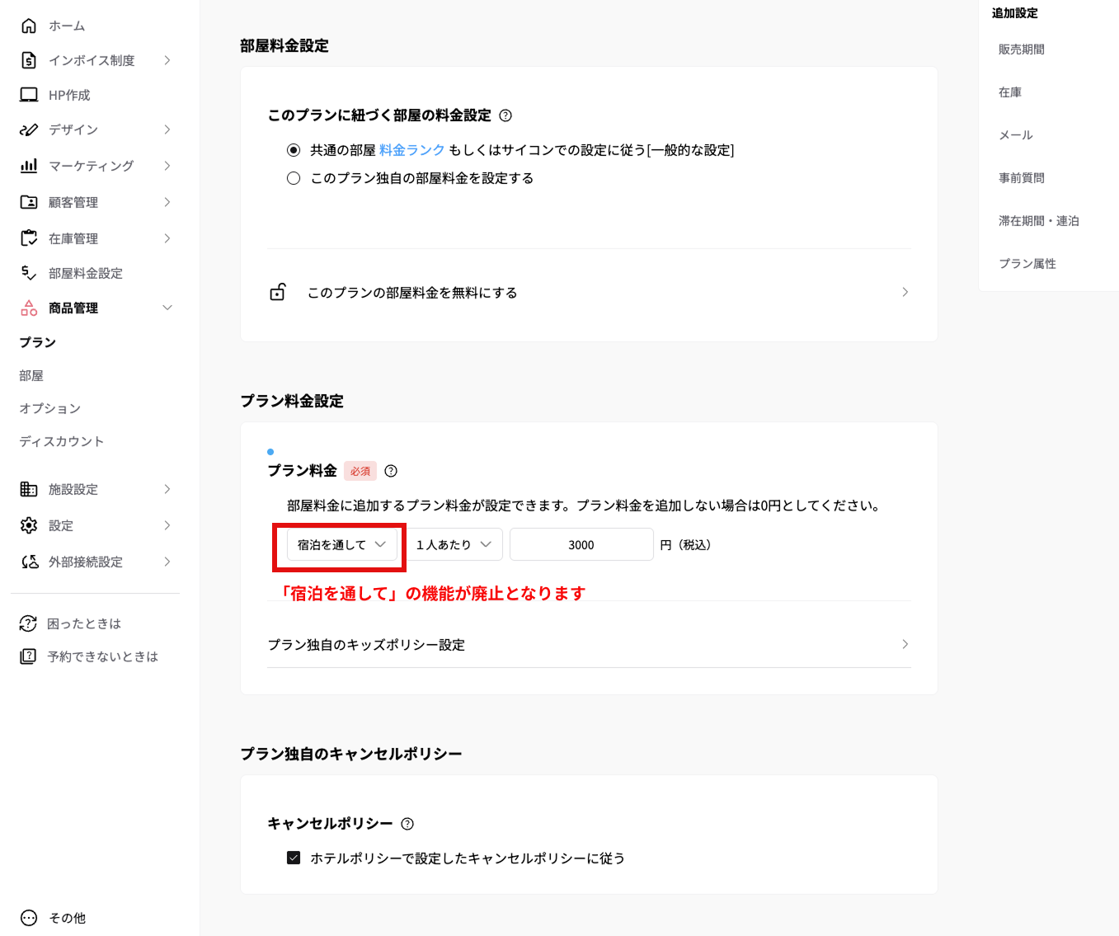Jump to 在庫 in right nav

(1010, 92)
